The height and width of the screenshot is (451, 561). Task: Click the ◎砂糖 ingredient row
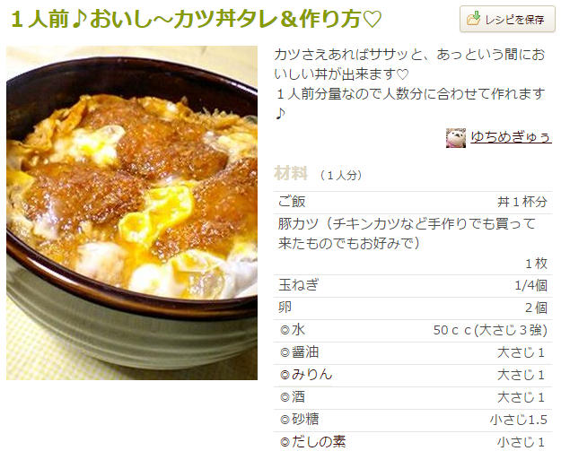pos(413,421)
